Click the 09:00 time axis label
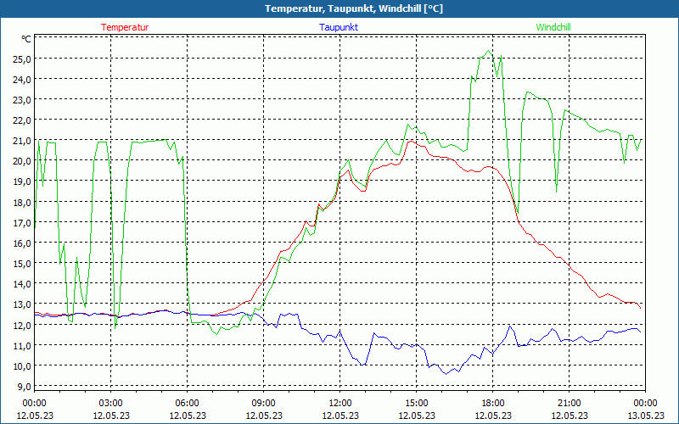The height and width of the screenshot is (424, 679). pos(263,403)
